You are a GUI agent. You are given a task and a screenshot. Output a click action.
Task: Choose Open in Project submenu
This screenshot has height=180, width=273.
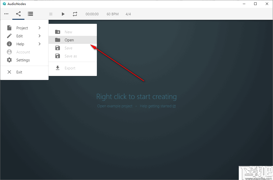tap(73, 40)
